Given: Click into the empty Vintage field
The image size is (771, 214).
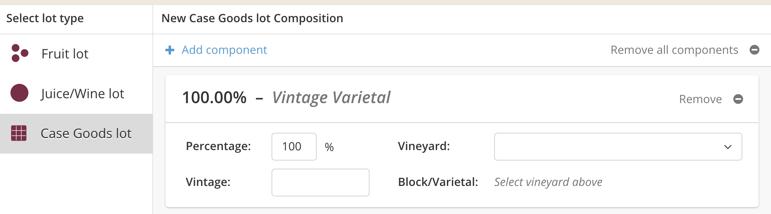Looking at the screenshot, I should coord(320,183).
